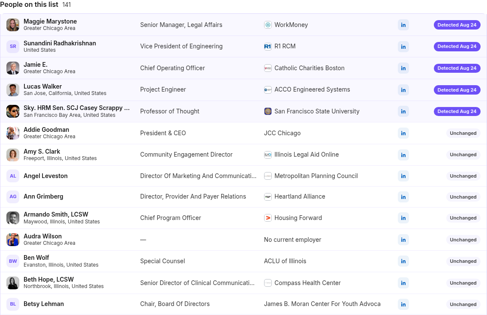This screenshot has width=487, height=315.
Task: Open LinkedIn icon for Ann Grimberg
Action: coord(403,197)
